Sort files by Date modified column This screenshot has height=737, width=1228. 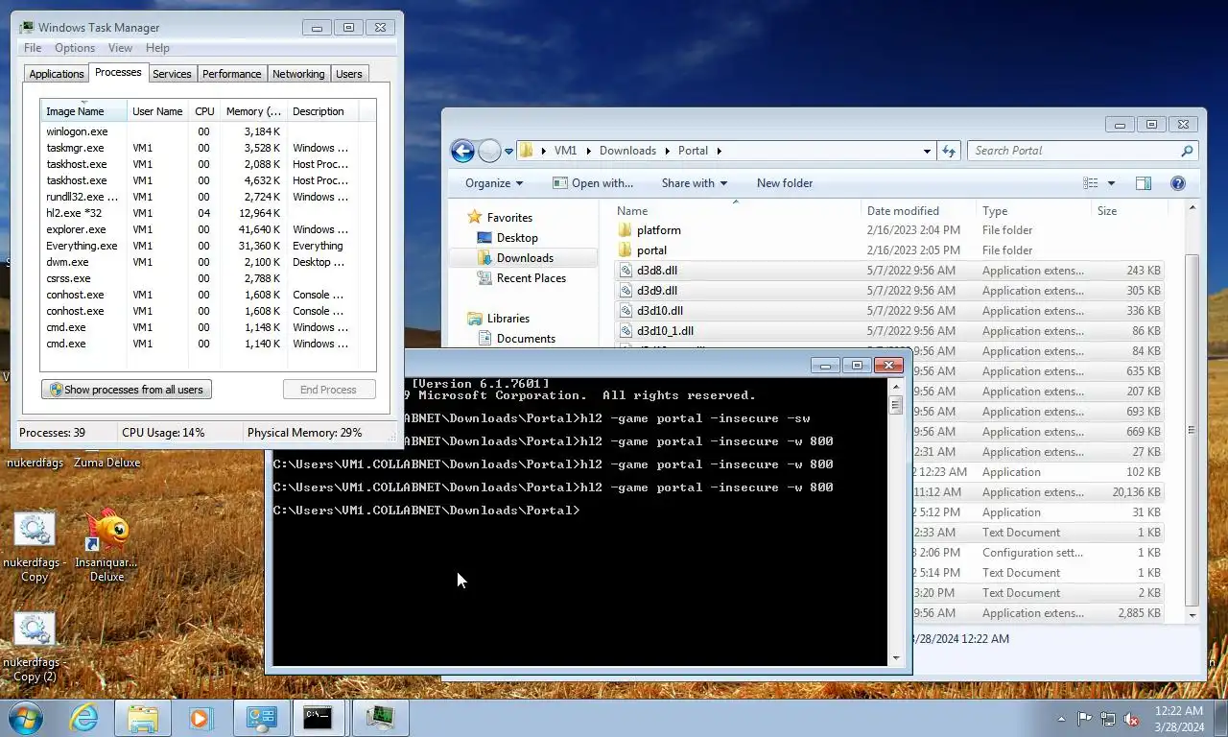pyautogui.click(x=918, y=211)
